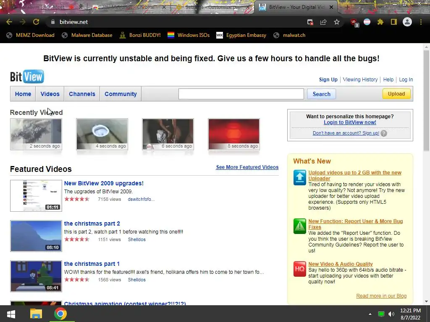430x322 pixels.
Task: Open the share page icon in address bar
Action: tap(323, 22)
